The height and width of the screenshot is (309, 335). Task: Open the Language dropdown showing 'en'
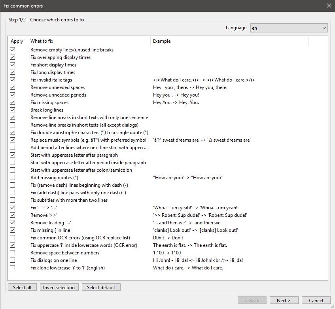tap(289, 28)
